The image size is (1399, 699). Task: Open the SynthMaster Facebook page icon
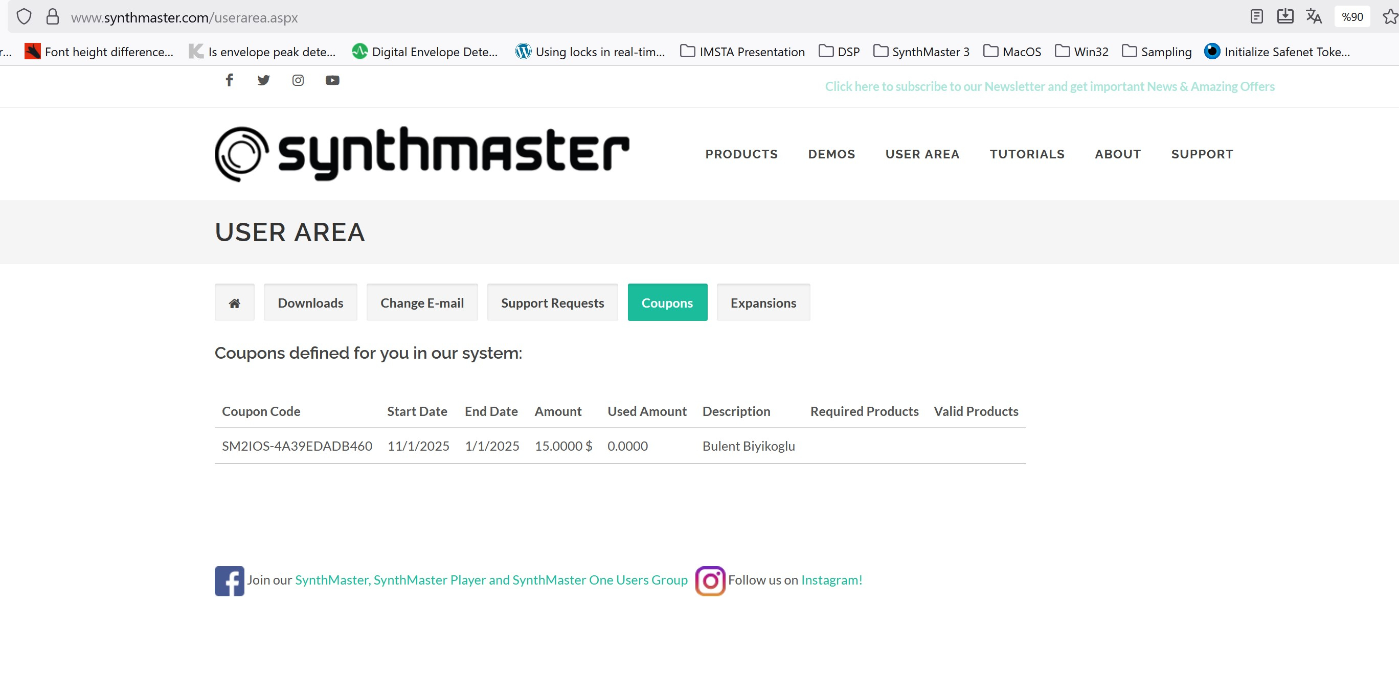[x=229, y=80]
